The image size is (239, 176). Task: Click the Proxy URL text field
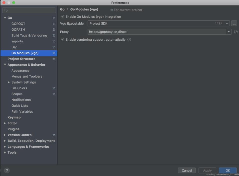point(157,32)
